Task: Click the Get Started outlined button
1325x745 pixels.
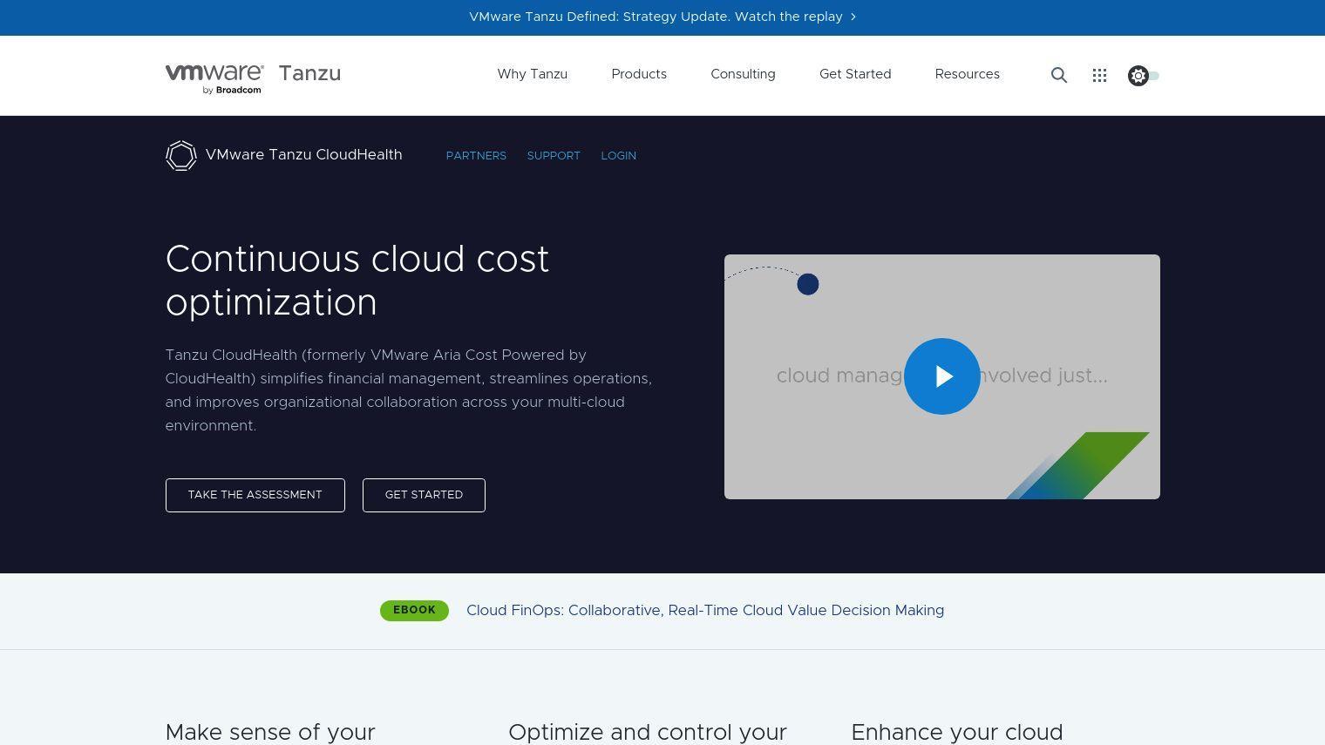Action: click(x=424, y=495)
